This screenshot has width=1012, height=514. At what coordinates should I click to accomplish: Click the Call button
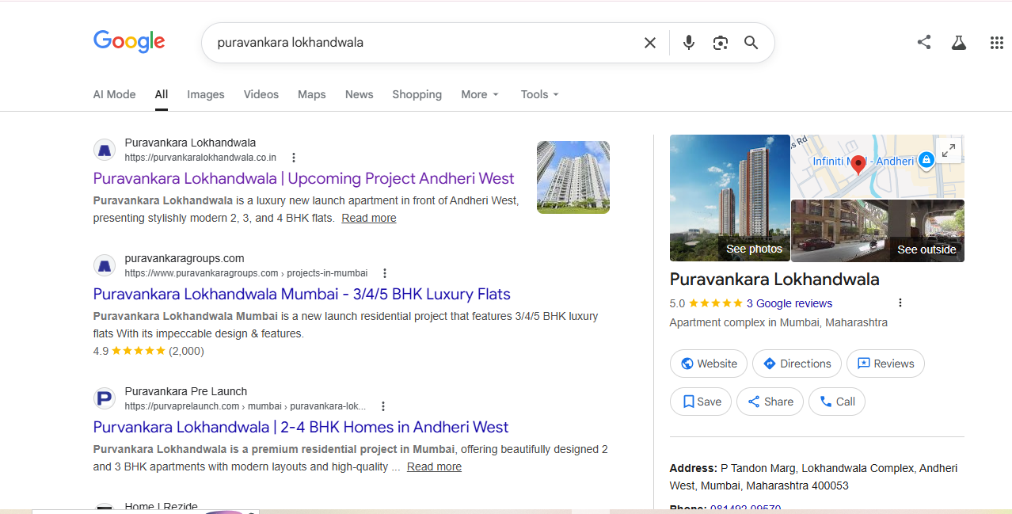point(837,402)
